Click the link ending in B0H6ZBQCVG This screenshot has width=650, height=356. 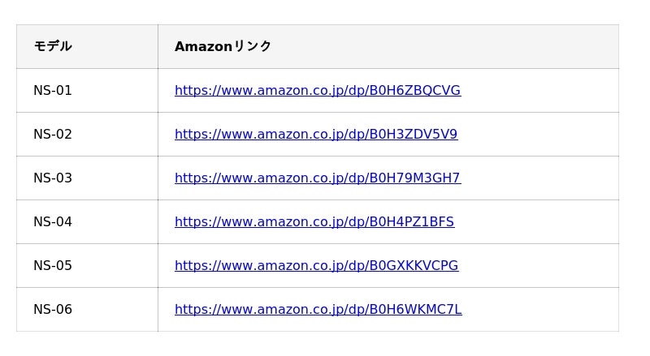pyautogui.click(x=318, y=90)
